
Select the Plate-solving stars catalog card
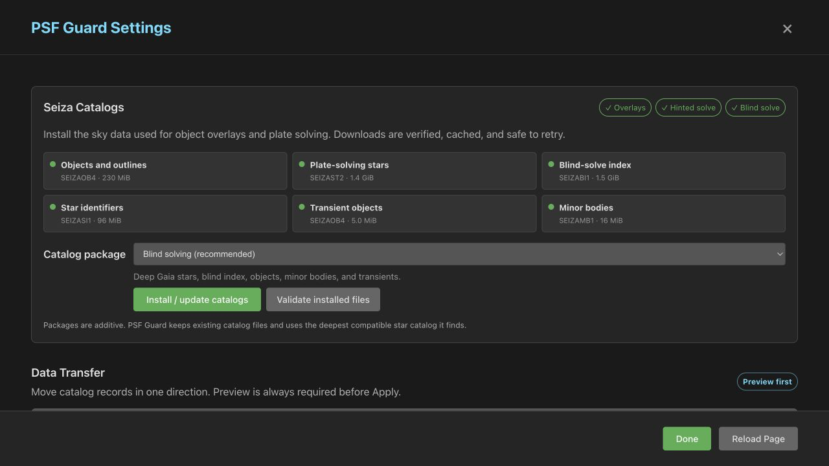pos(414,171)
